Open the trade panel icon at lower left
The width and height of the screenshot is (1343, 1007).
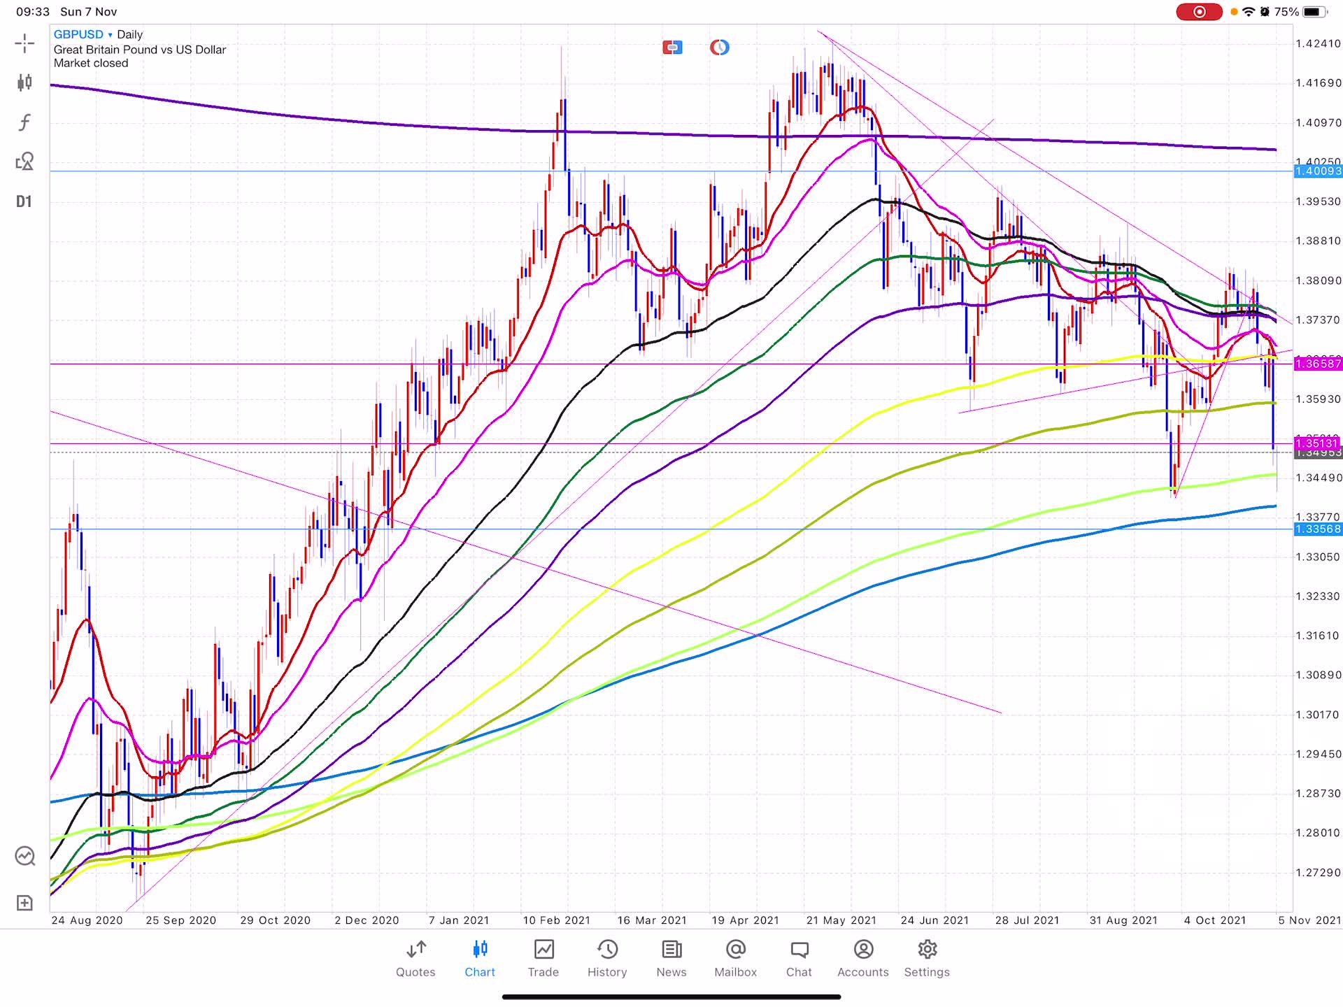pos(25,856)
